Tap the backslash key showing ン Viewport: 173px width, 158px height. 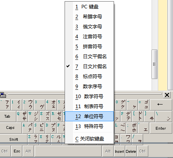[x=163, y=117]
